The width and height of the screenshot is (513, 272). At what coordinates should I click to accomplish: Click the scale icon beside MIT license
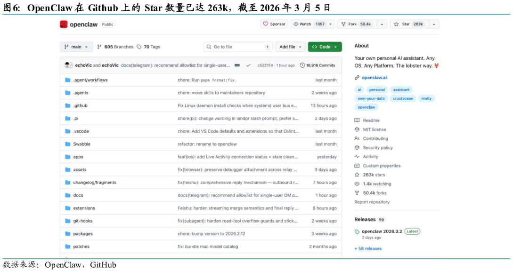coord(358,129)
